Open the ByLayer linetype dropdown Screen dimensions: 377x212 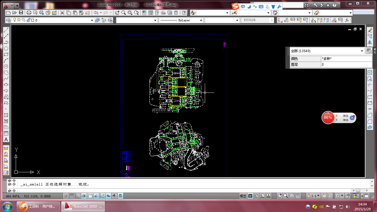201,20
